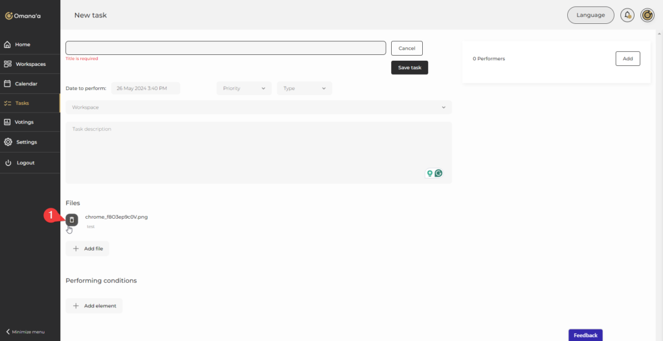Expand the Workspace selector

(258, 107)
